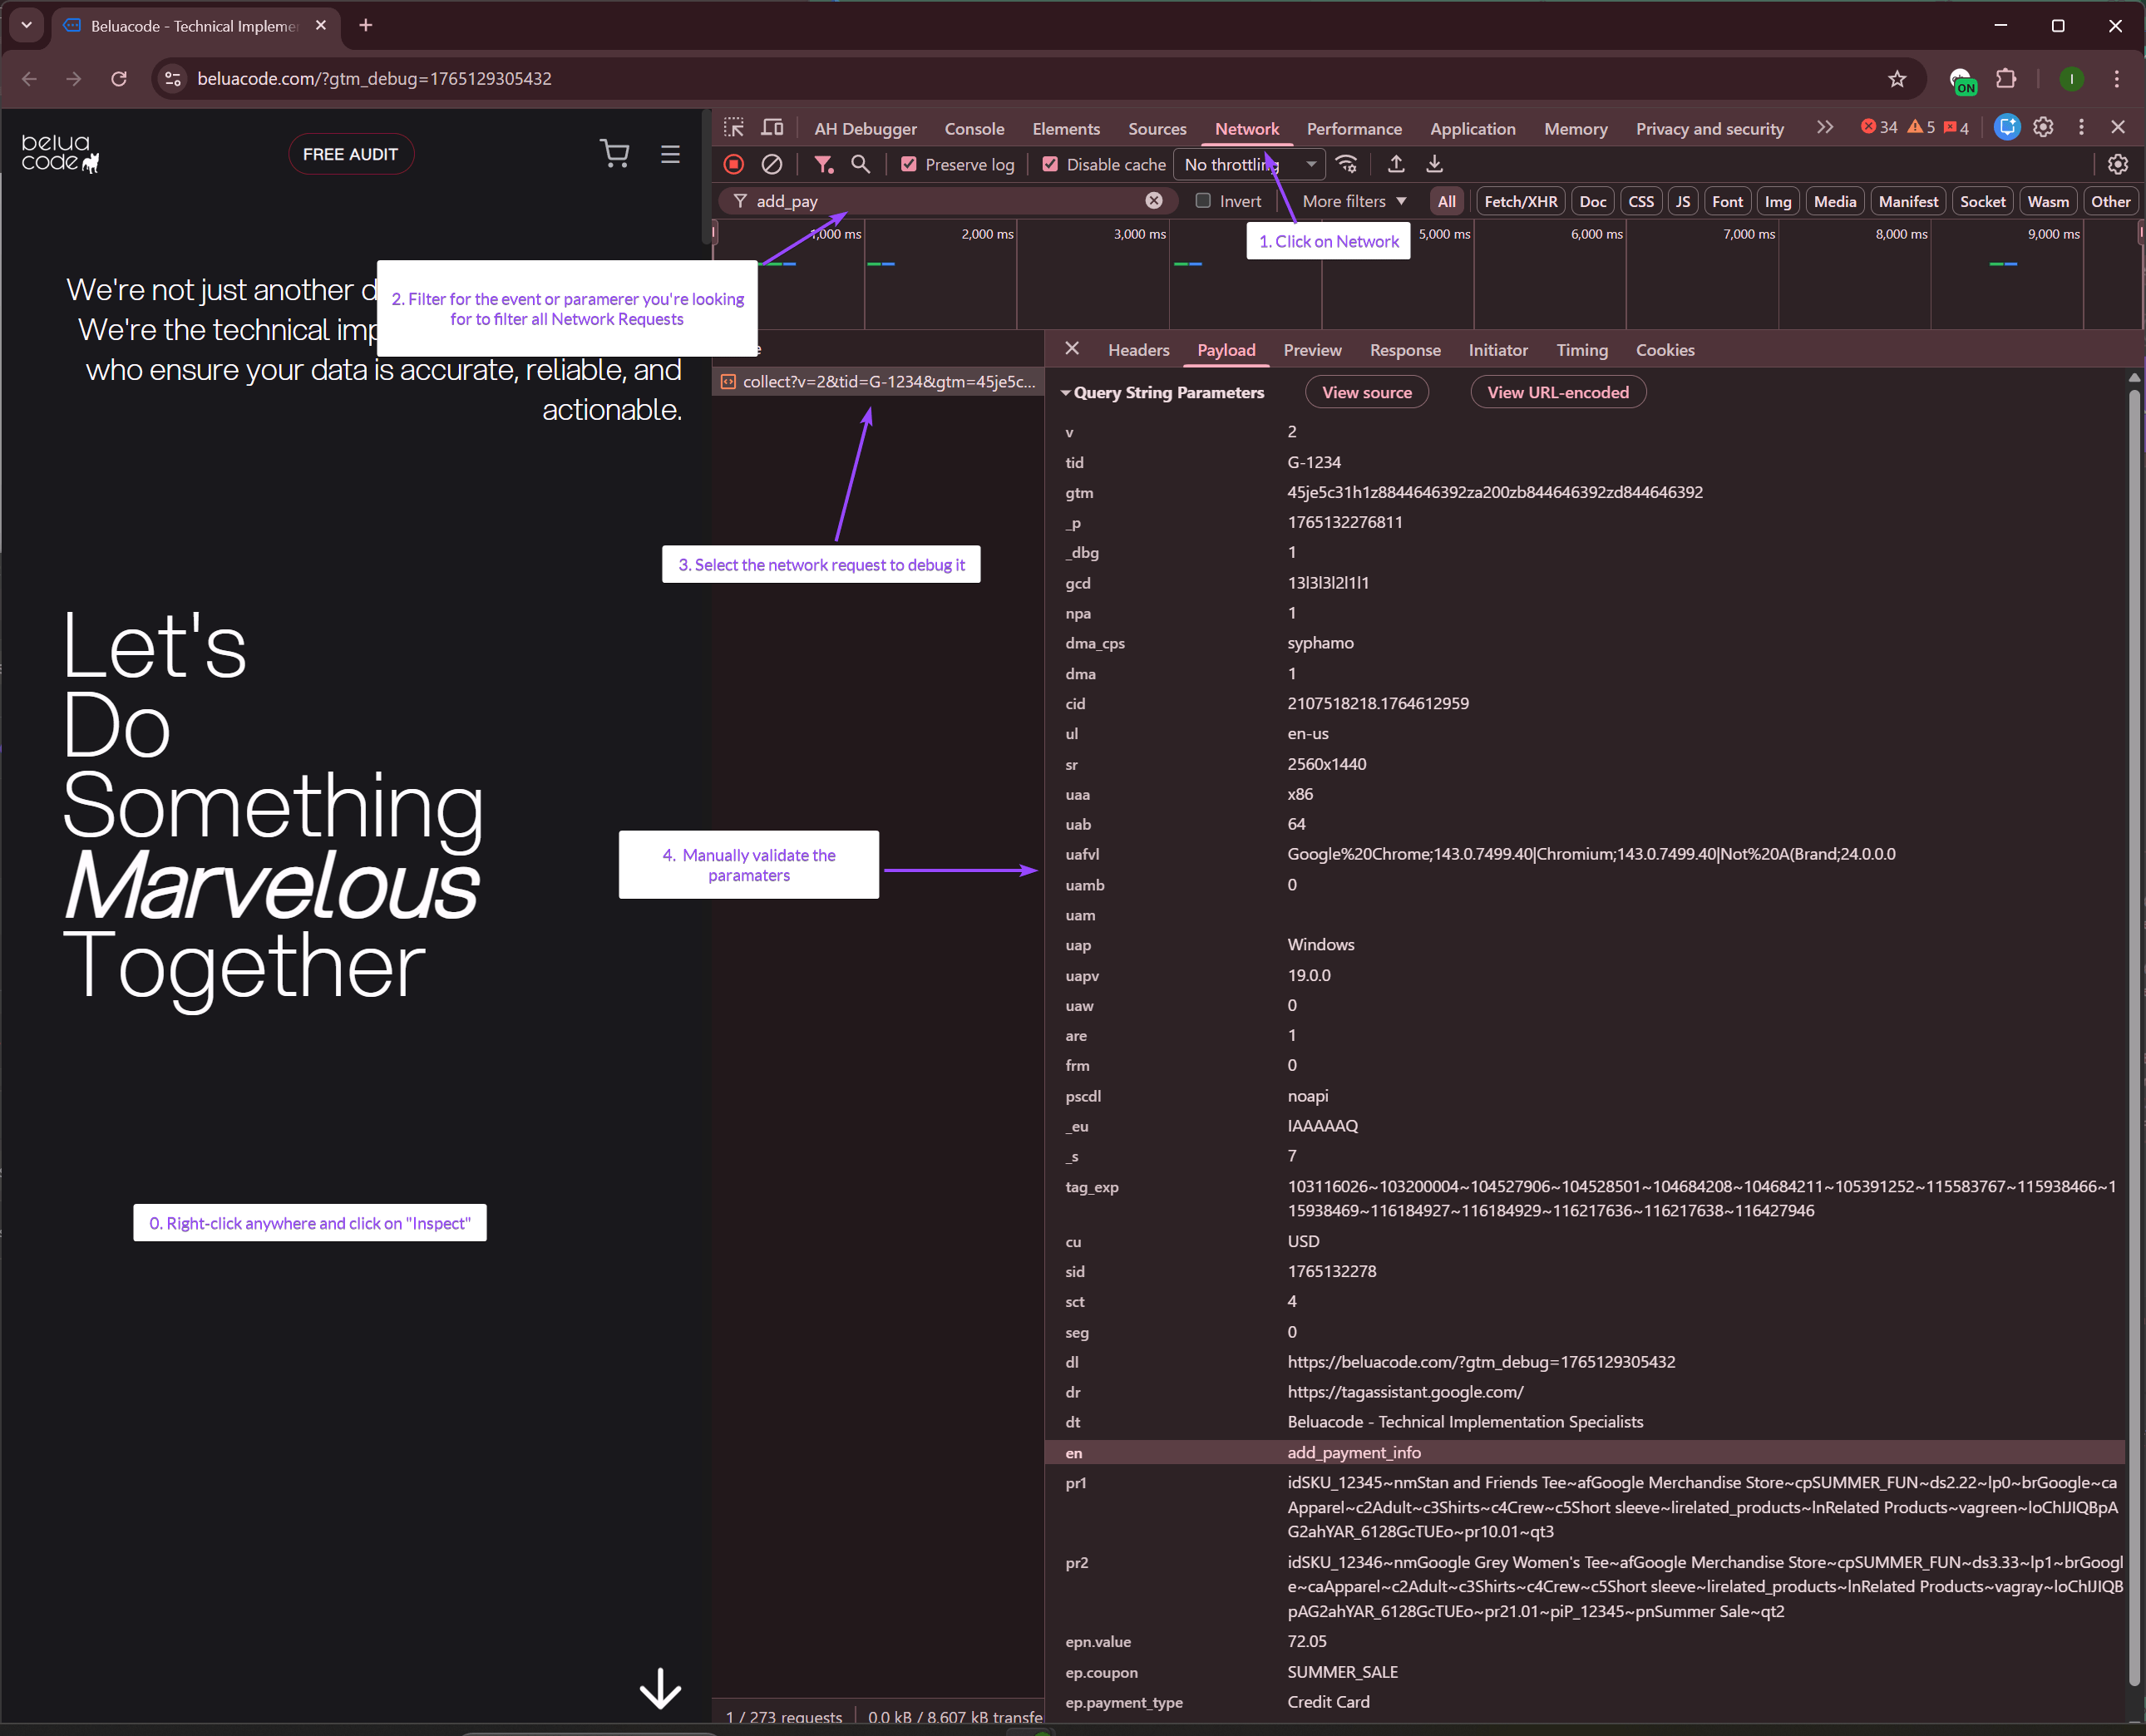Collapse Query String Parameters section
Viewport: 2146px width, 1736px height.
pos(1065,393)
